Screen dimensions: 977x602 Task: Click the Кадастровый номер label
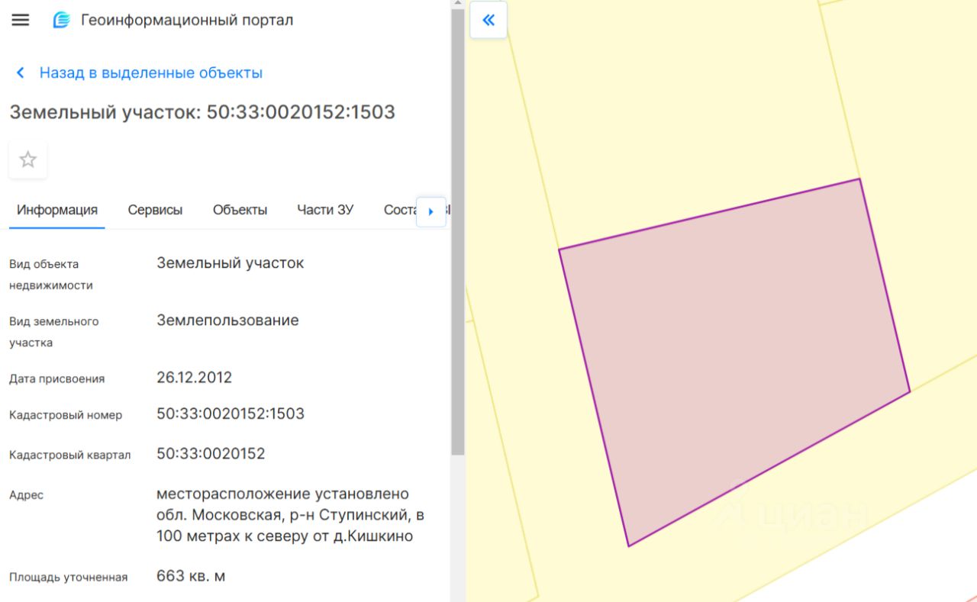coord(66,415)
